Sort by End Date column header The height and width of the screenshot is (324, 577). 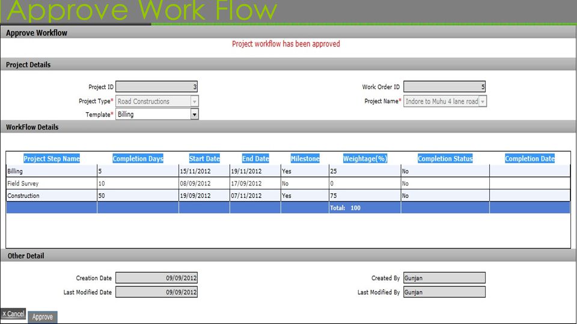point(255,158)
